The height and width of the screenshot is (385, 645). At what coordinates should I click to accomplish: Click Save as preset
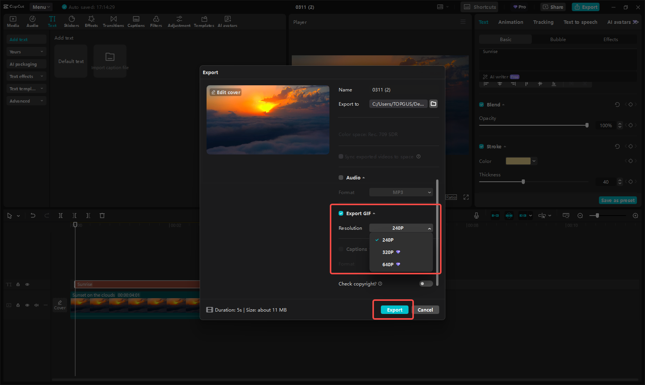point(618,200)
